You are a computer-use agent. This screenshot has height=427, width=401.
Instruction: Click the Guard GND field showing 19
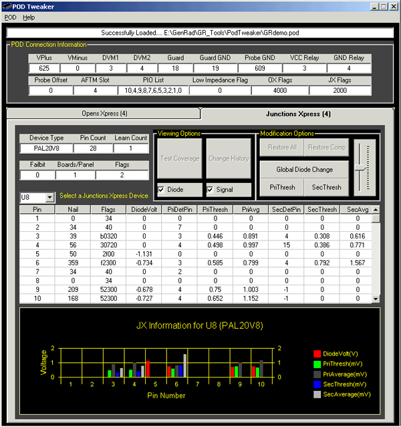coord(215,68)
